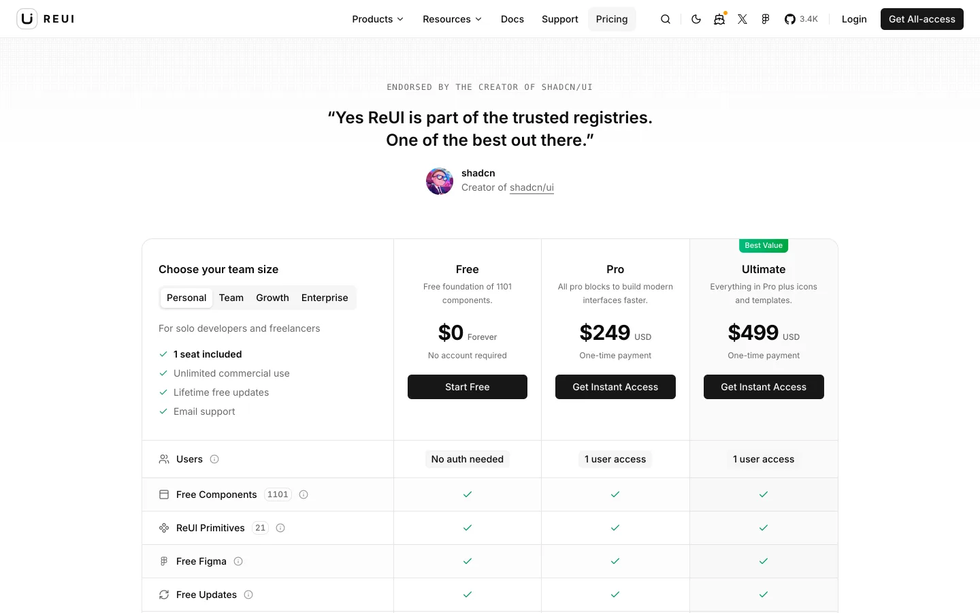The width and height of the screenshot is (980, 613).
Task: Open the X (Twitter) icon
Action: [x=742, y=19]
